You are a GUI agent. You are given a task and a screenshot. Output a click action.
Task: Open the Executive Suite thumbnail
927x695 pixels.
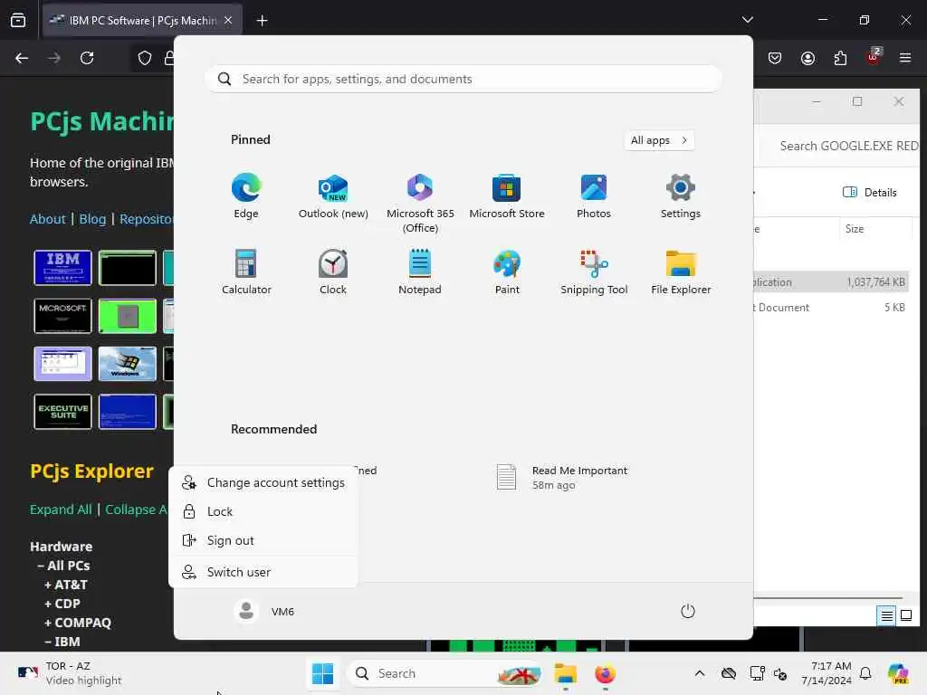(x=62, y=412)
